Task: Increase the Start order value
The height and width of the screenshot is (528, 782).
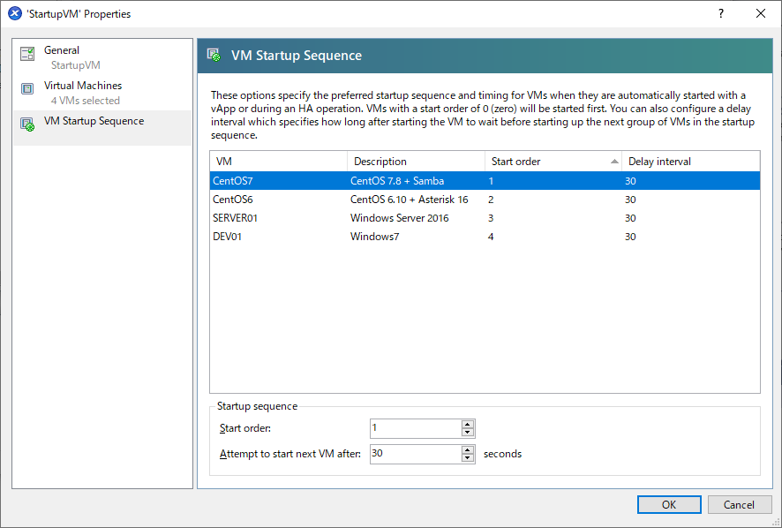Action: pos(467,425)
